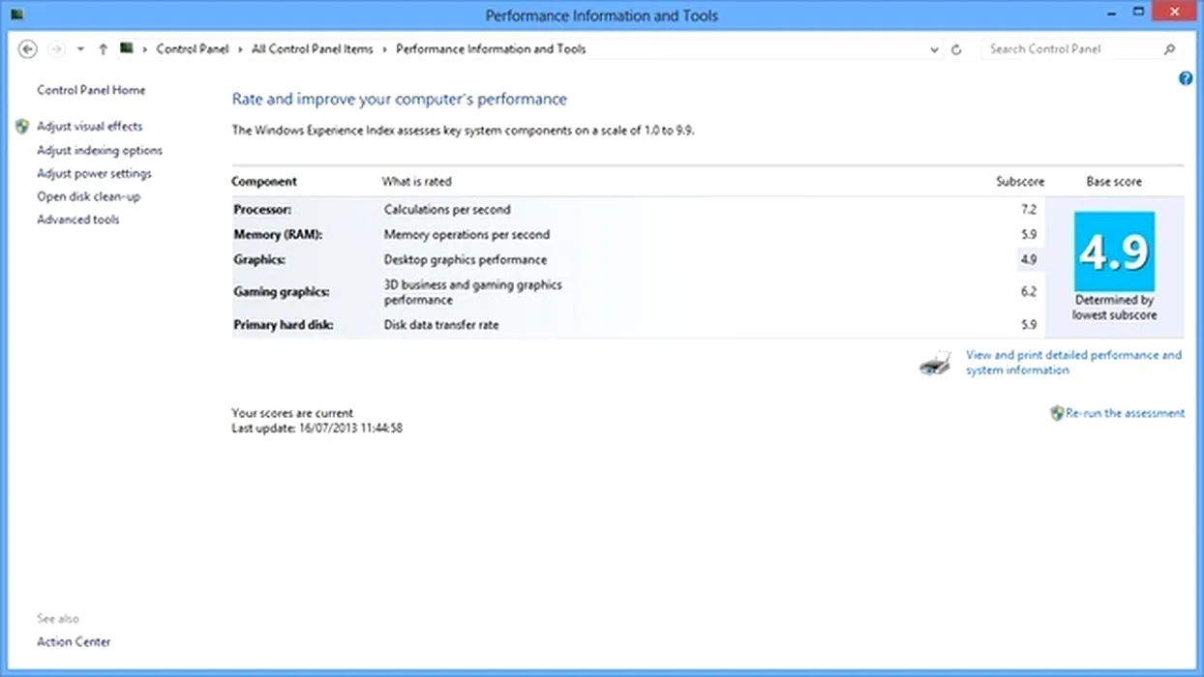
Task: Expand chevron after All Control Panel Items
Action: (x=384, y=49)
